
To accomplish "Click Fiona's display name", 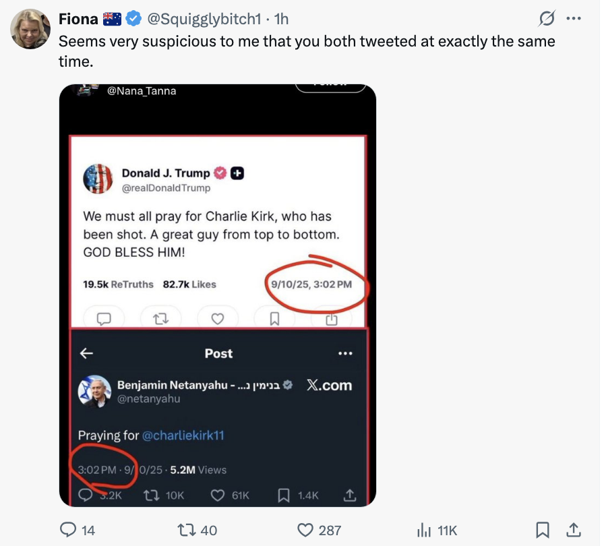I will tap(78, 19).
